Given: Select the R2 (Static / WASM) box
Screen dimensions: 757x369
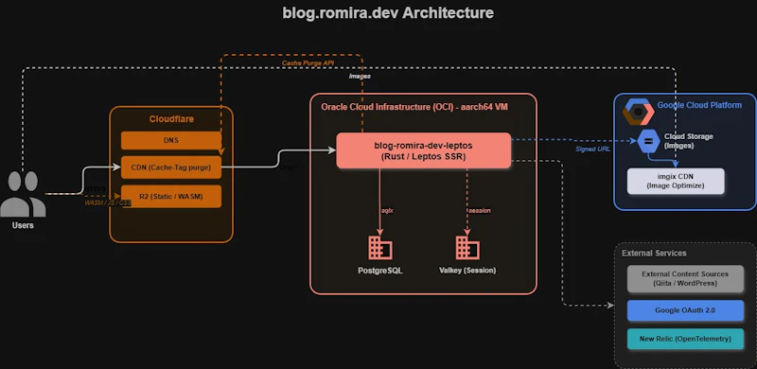Looking at the screenshot, I should point(171,196).
